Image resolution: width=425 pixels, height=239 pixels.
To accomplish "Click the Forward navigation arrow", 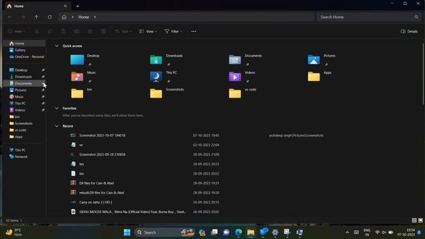I will click(x=23, y=17).
